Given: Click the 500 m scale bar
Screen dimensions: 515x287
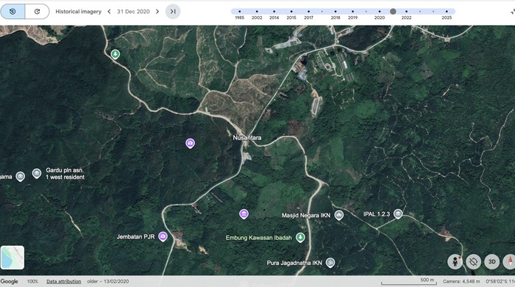Looking at the screenshot, I should [x=409, y=281].
